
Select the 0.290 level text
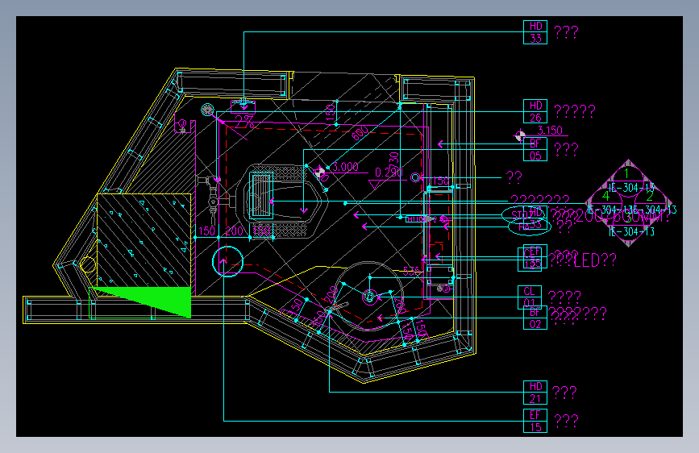pos(389,172)
